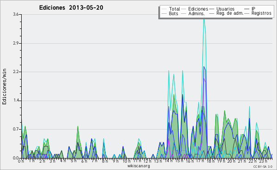Select the 'Total' legend label
Screen dimensions: 277x170
pos(175,9)
